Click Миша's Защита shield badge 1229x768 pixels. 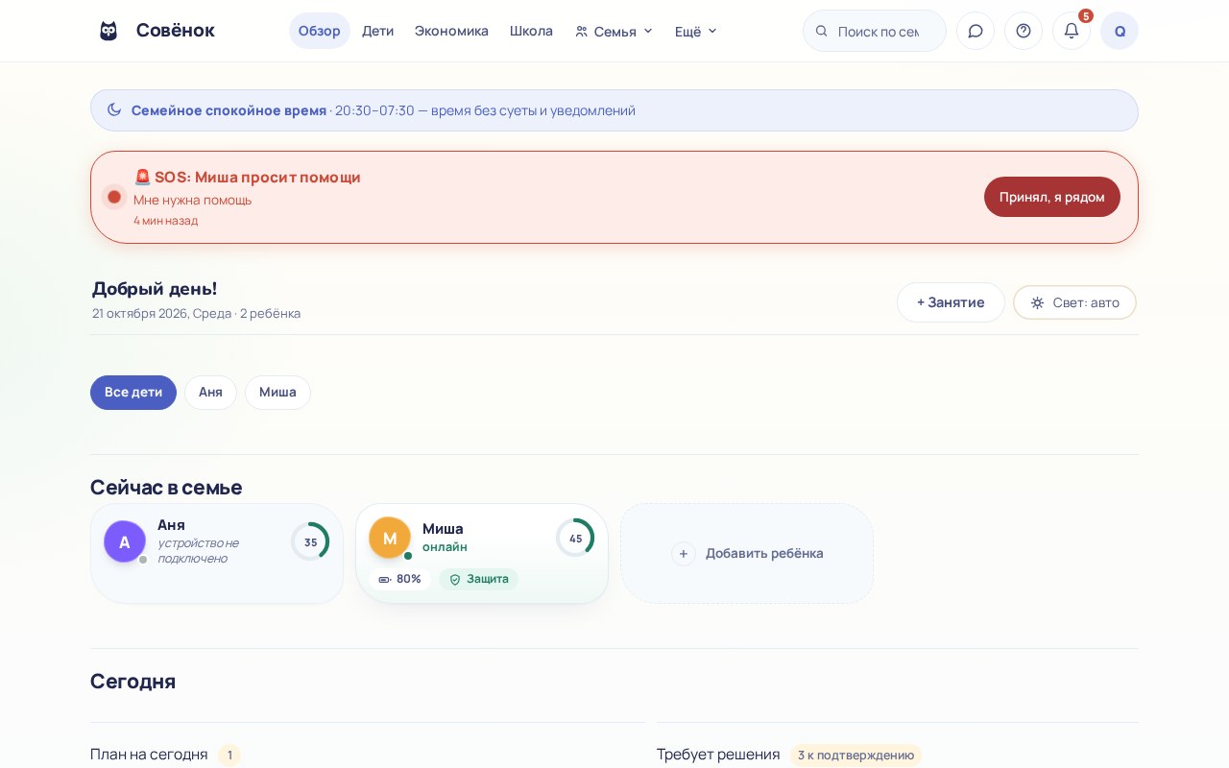click(478, 579)
